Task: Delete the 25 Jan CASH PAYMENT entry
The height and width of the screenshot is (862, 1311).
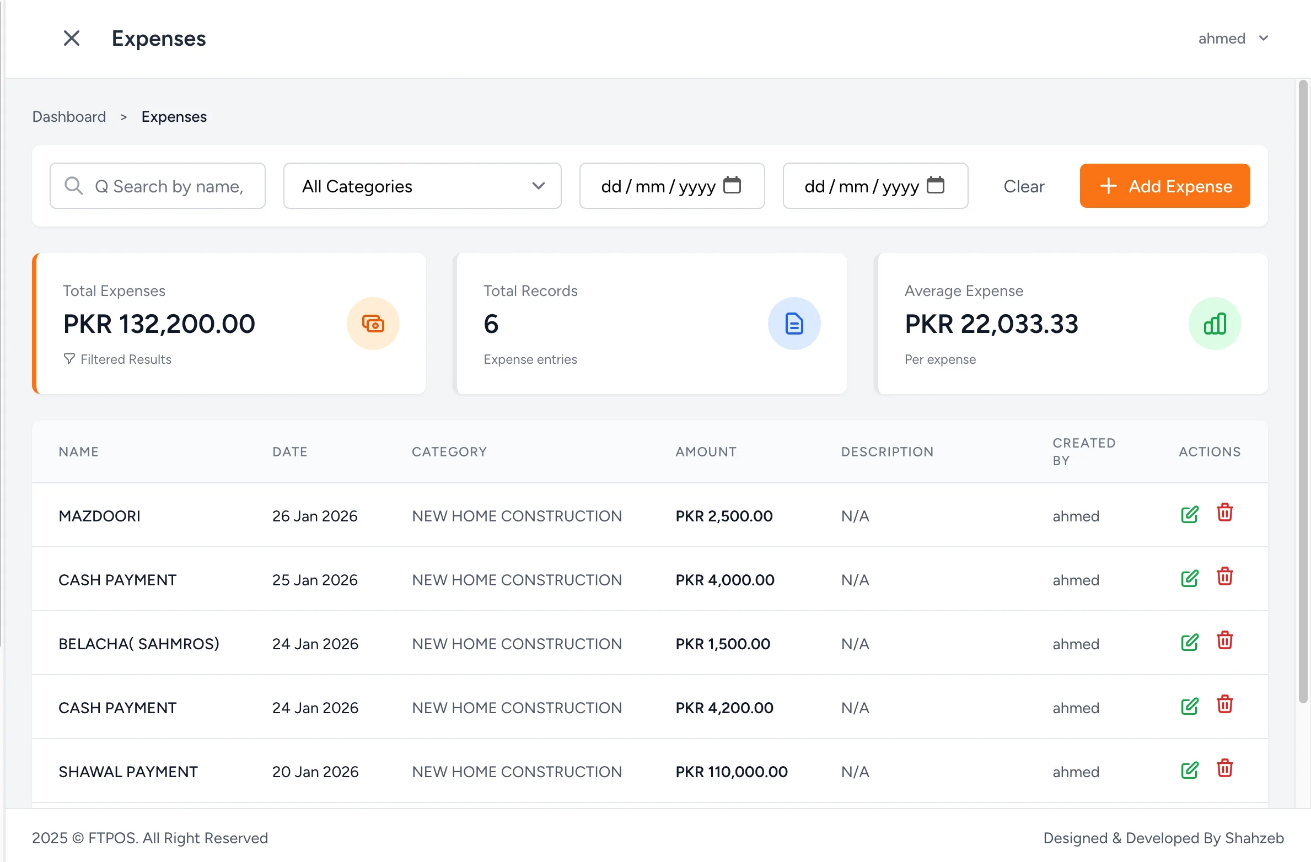Action: [x=1225, y=577]
